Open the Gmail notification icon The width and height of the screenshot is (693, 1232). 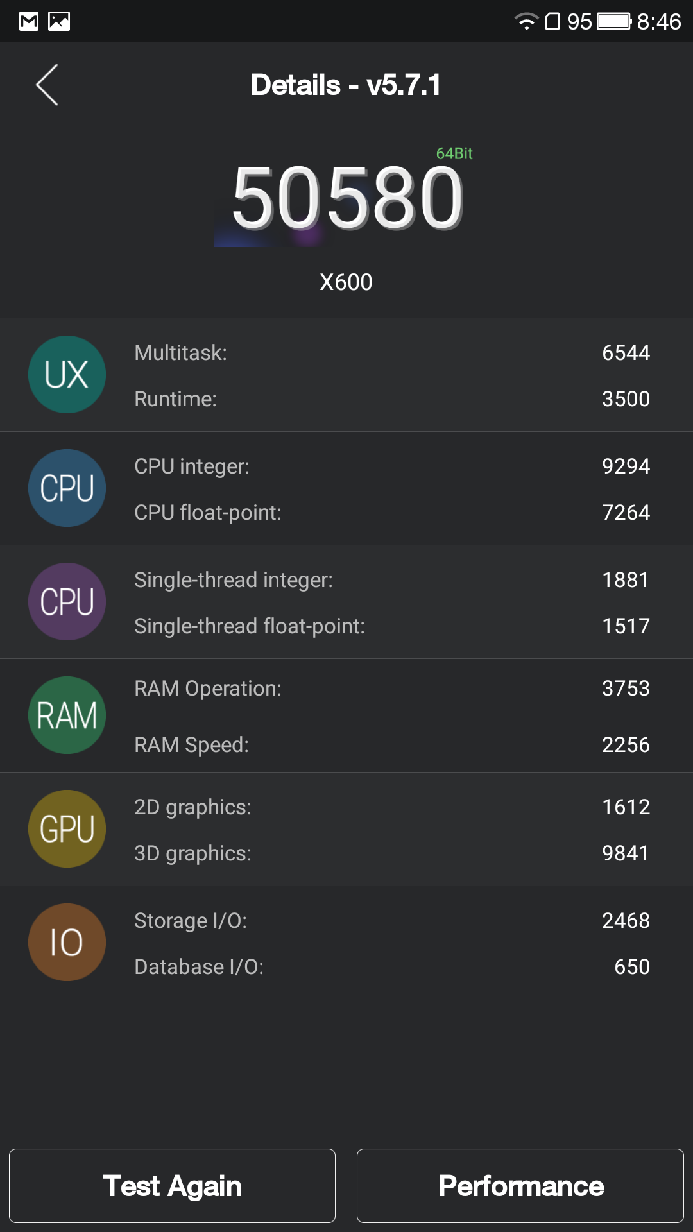click(x=29, y=22)
